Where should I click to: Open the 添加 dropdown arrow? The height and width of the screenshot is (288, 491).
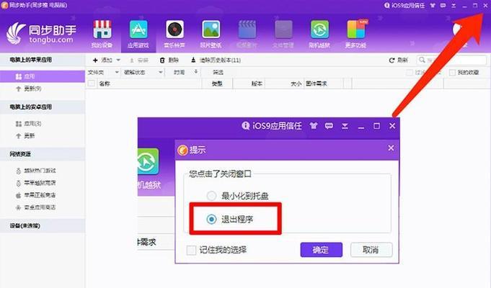click(x=118, y=60)
